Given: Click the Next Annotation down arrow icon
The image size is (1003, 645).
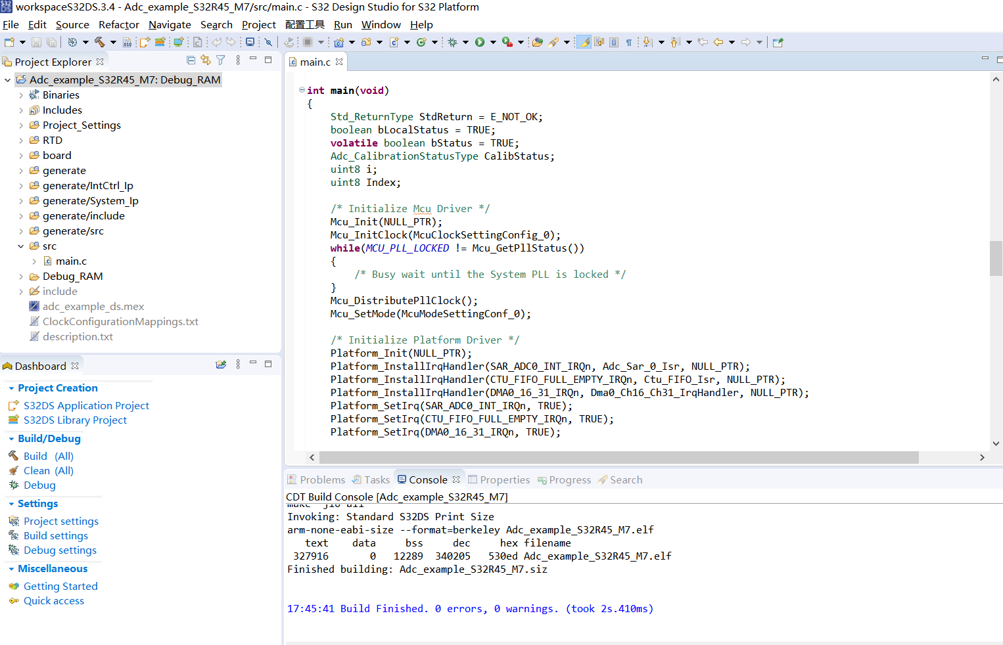Looking at the screenshot, I should 647,42.
